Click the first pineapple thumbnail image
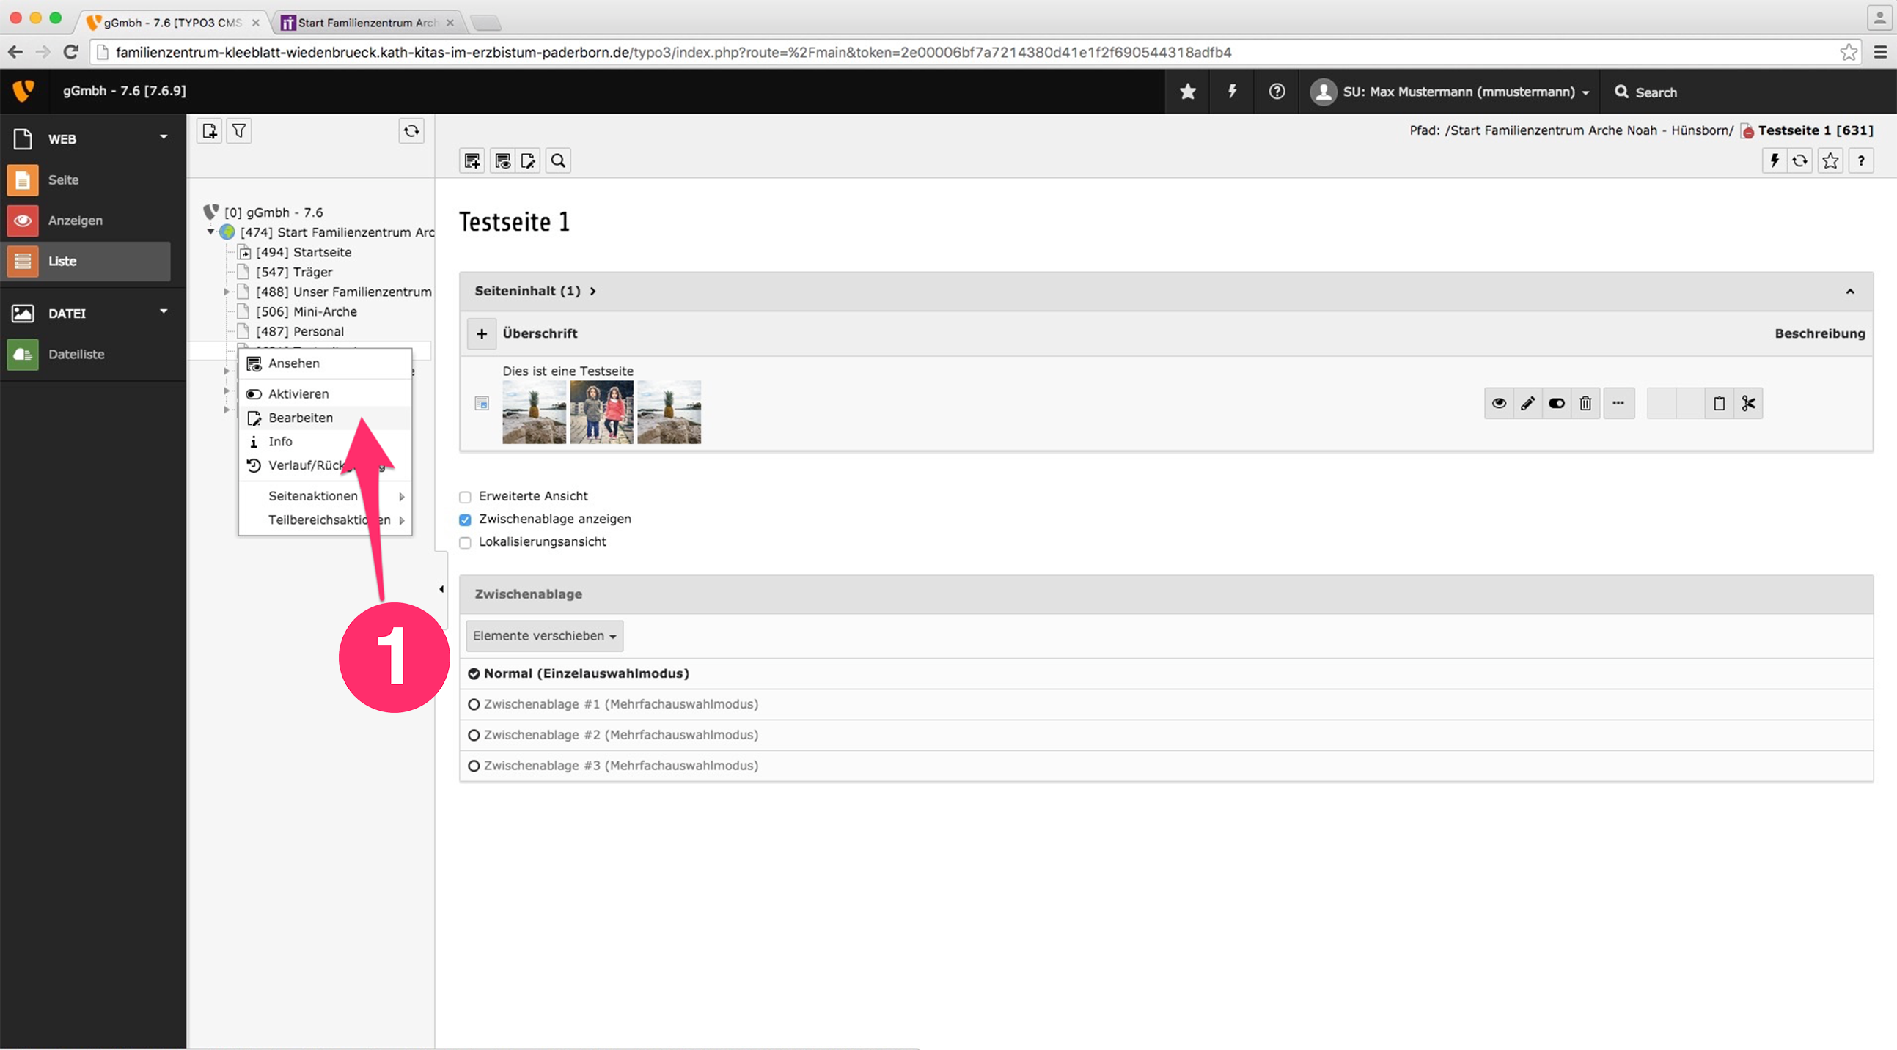 click(534, 412)
